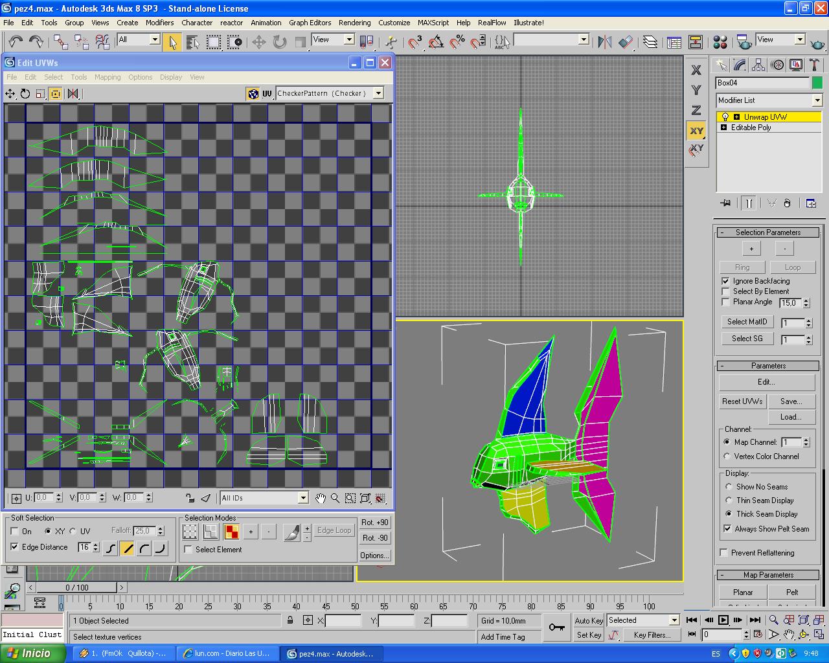
Task: Open the MAXScript menu
Action: coord(433,23)
